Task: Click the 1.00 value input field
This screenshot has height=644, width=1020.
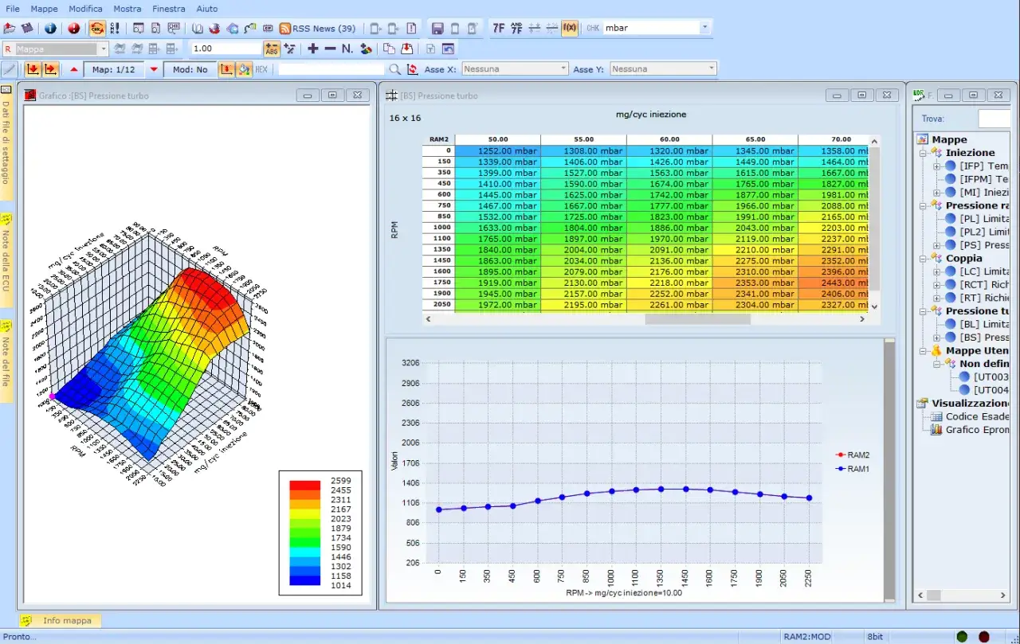Action: 226,49
